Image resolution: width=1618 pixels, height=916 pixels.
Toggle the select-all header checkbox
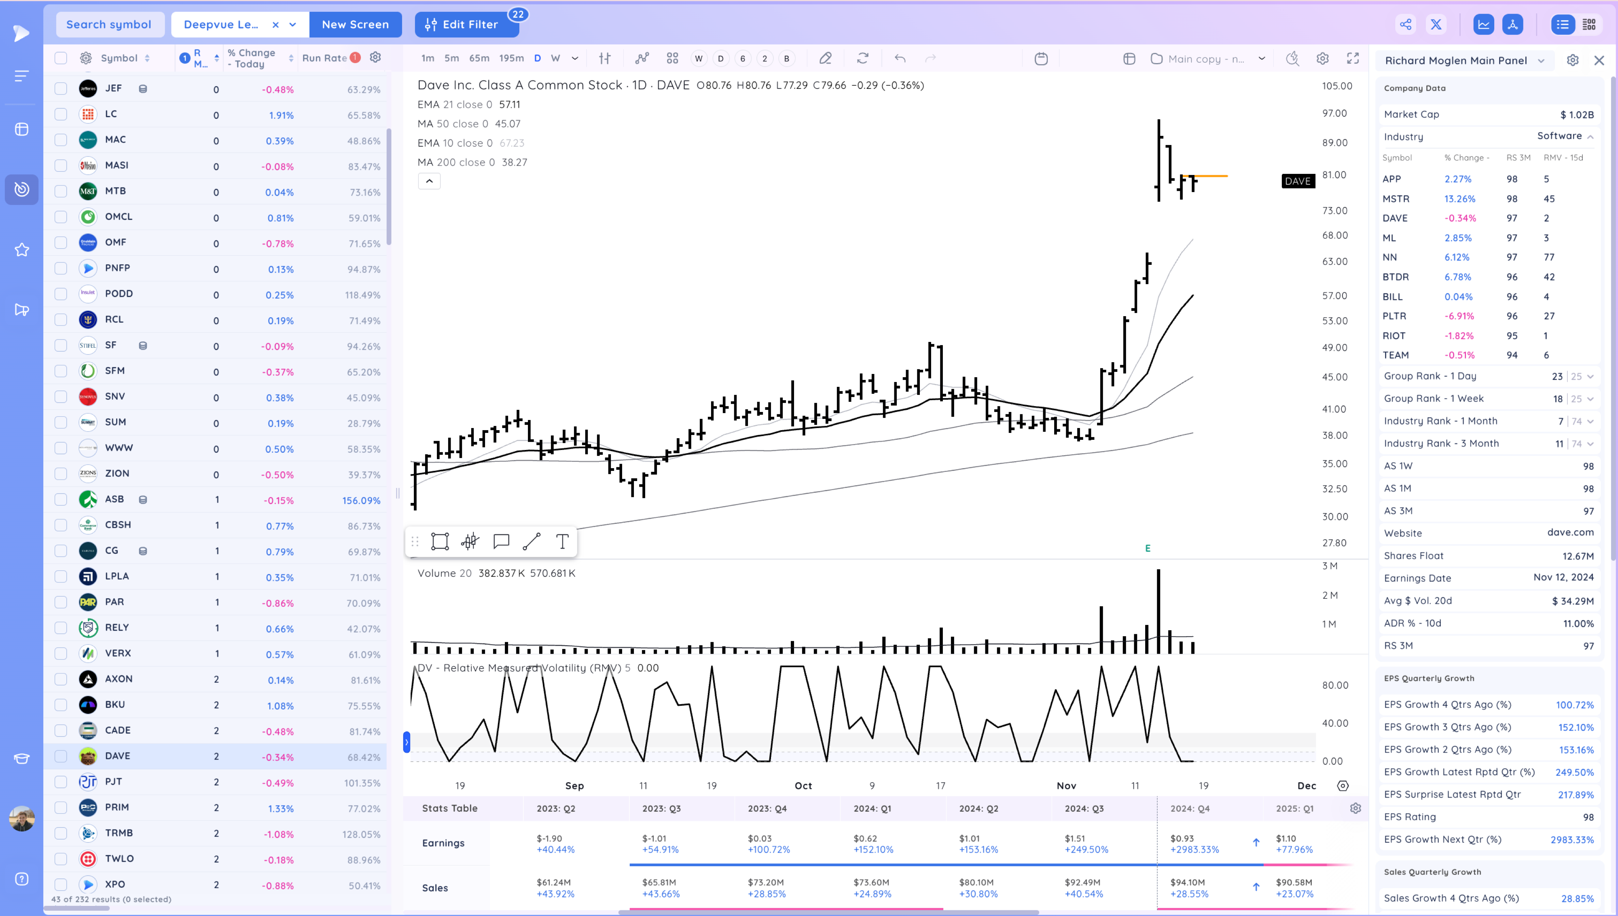(x=60, y=58)
